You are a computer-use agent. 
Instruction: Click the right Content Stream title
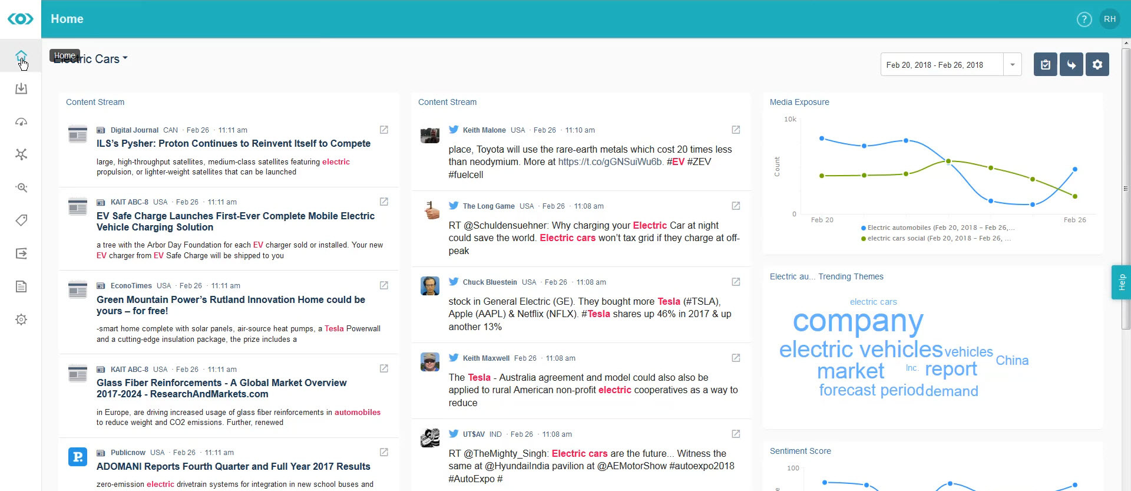[447, 102]
